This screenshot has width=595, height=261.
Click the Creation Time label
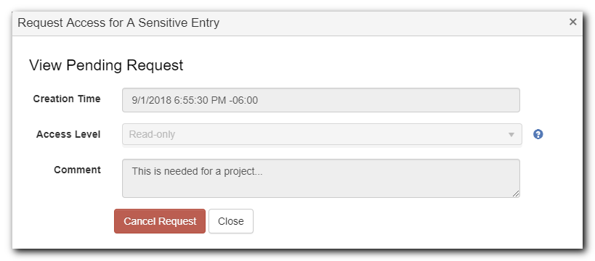(67, 99)
